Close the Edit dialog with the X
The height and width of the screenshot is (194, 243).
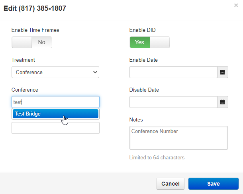click(x=236, y=6)
